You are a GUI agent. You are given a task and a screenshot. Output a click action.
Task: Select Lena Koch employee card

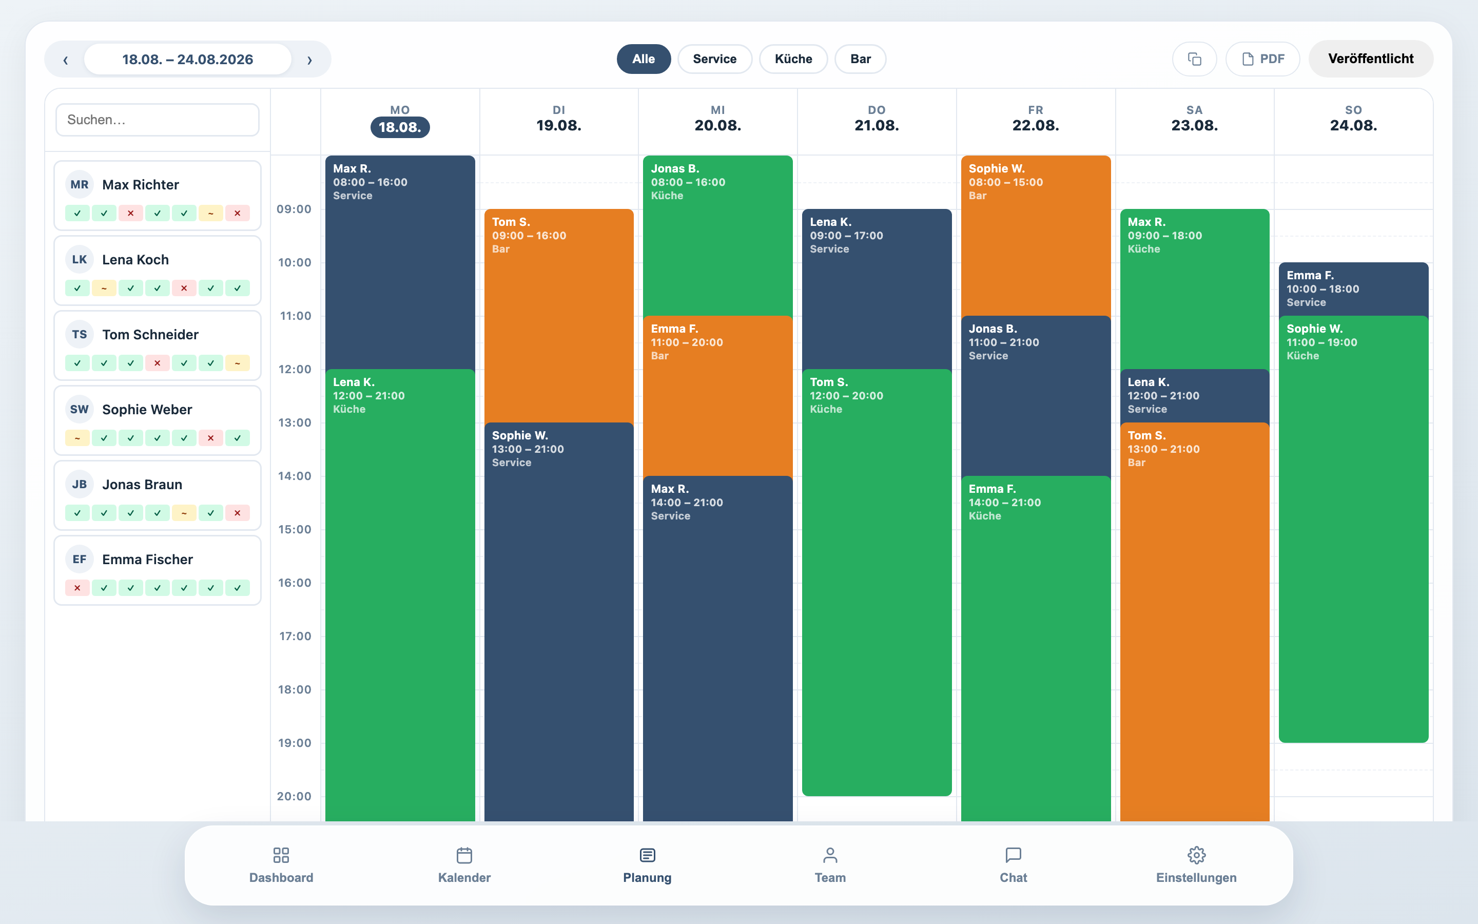(x=158, y=271)
